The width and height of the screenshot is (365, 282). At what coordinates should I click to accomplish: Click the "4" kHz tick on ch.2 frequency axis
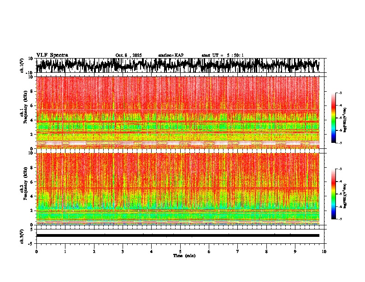point(32,196)
